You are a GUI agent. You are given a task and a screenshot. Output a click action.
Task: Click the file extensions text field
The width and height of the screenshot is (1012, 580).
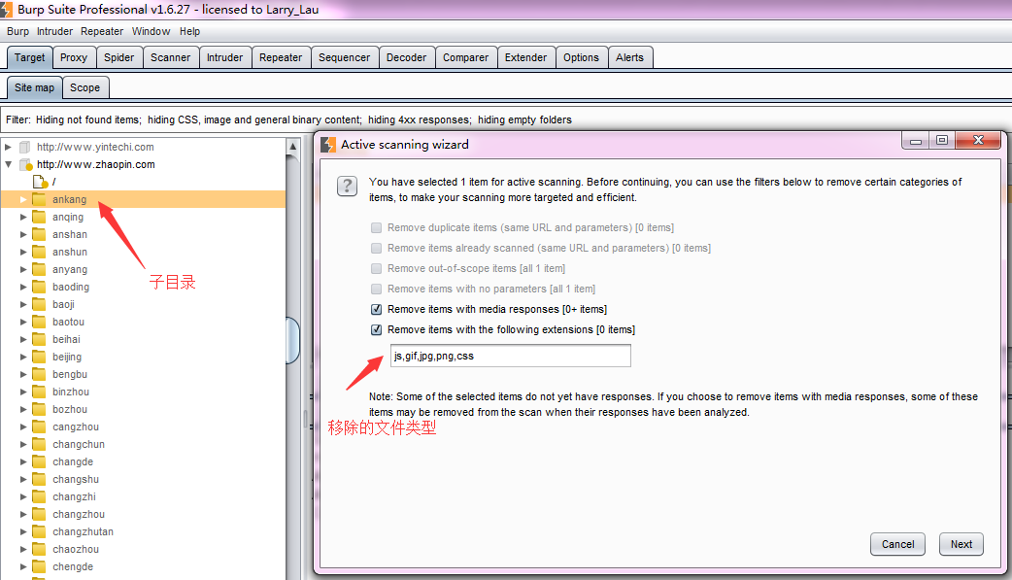tap(510, 357)
